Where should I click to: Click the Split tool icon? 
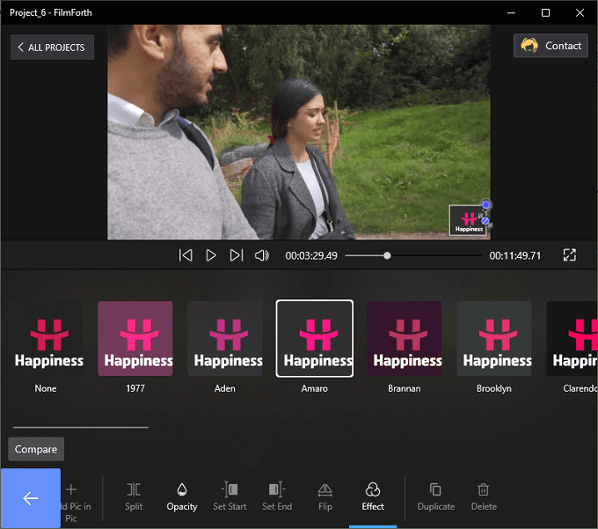[134, 489]
